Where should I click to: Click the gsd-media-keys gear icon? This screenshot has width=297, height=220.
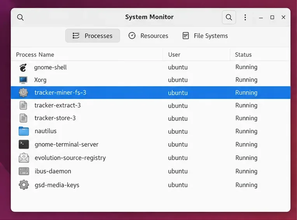click(x=24, y=185)
